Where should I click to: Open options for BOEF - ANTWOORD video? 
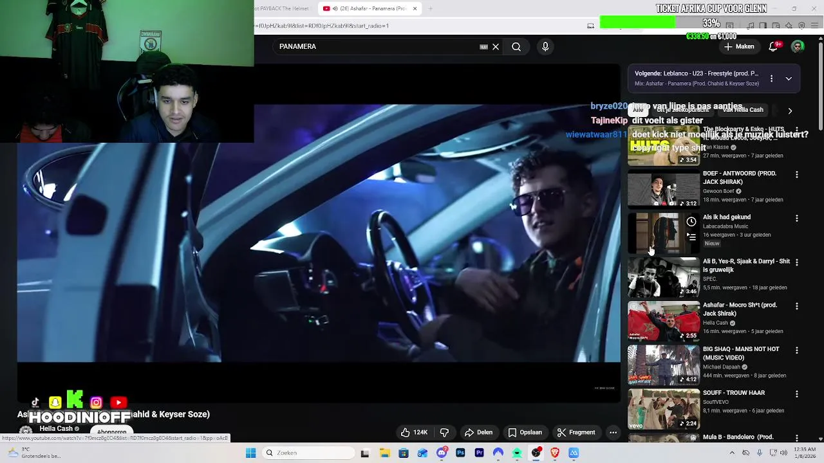point(797,174)
